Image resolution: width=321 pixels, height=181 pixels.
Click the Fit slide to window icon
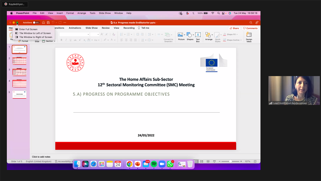(x=255, y=161)
